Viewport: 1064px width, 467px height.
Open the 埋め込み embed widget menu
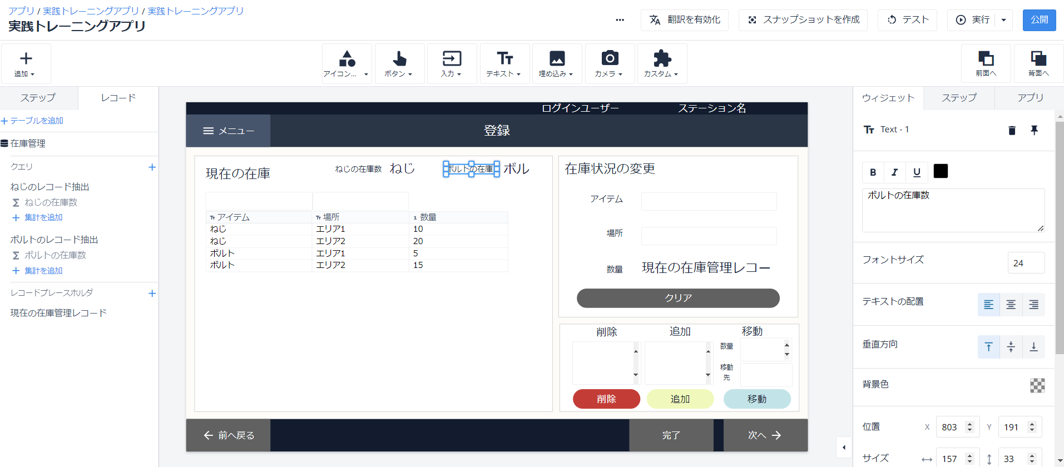pyautogui.click(x=557, y=64)
